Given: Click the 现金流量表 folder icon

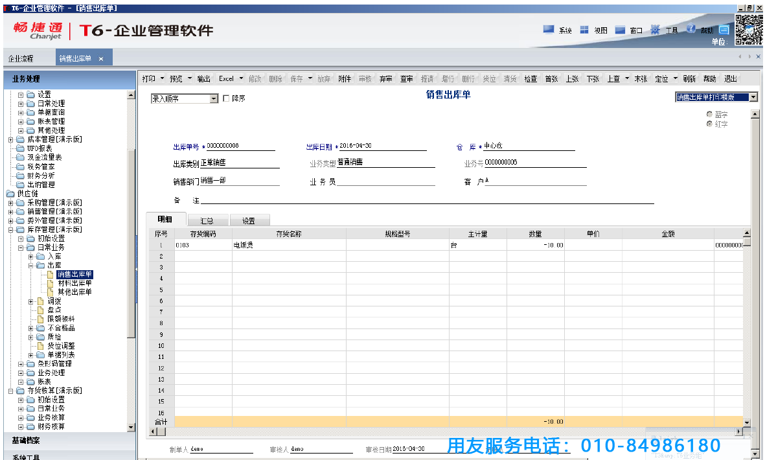Looking at the screenshot, I should pos(20,157).
